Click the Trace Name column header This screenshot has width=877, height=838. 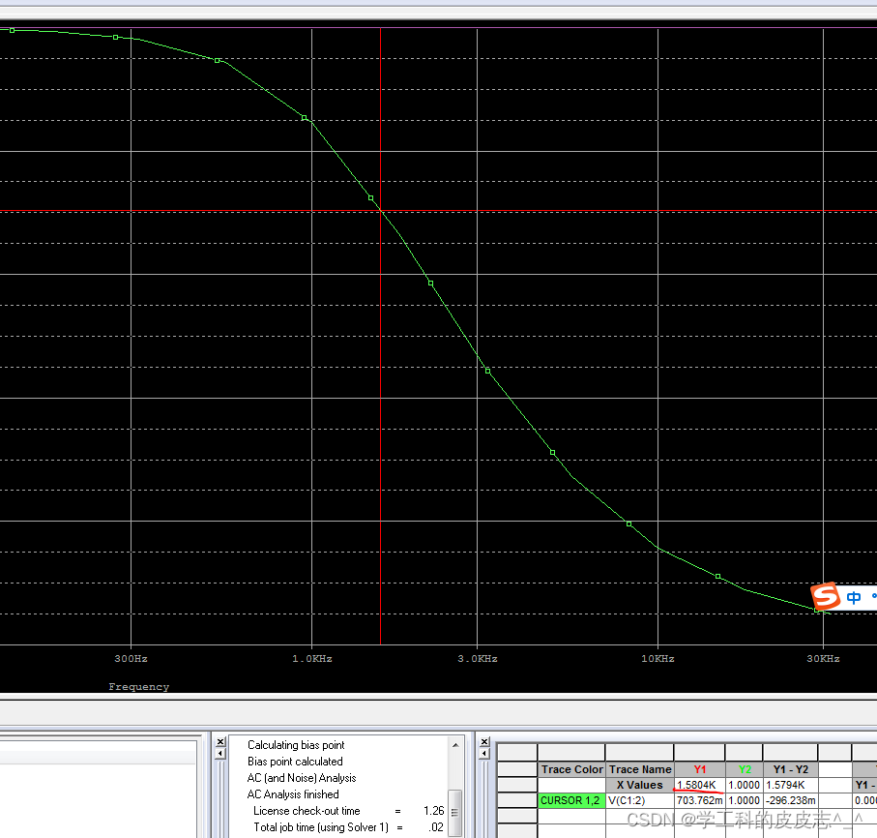(639, 769)
